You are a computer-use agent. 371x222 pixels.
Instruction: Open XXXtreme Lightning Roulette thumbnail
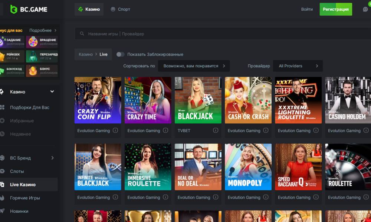298,100
